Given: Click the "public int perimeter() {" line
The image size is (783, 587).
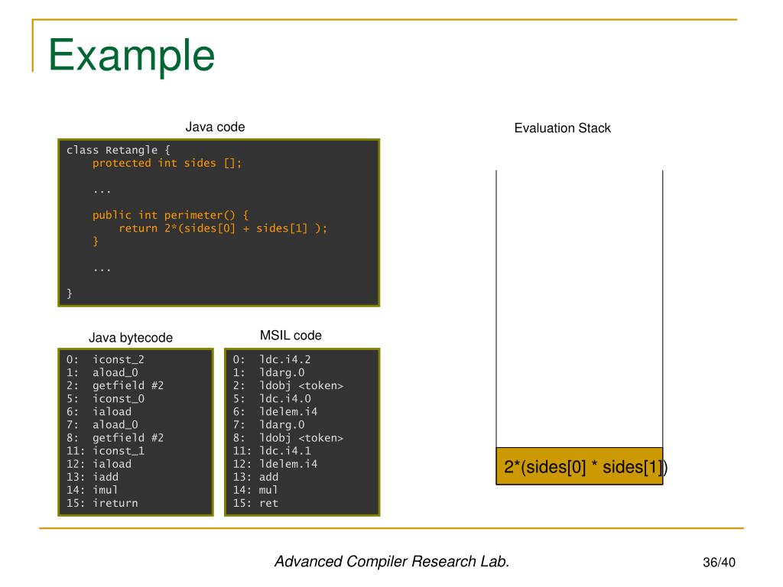Looking at the screenshot, I should (x=171, y=215).
